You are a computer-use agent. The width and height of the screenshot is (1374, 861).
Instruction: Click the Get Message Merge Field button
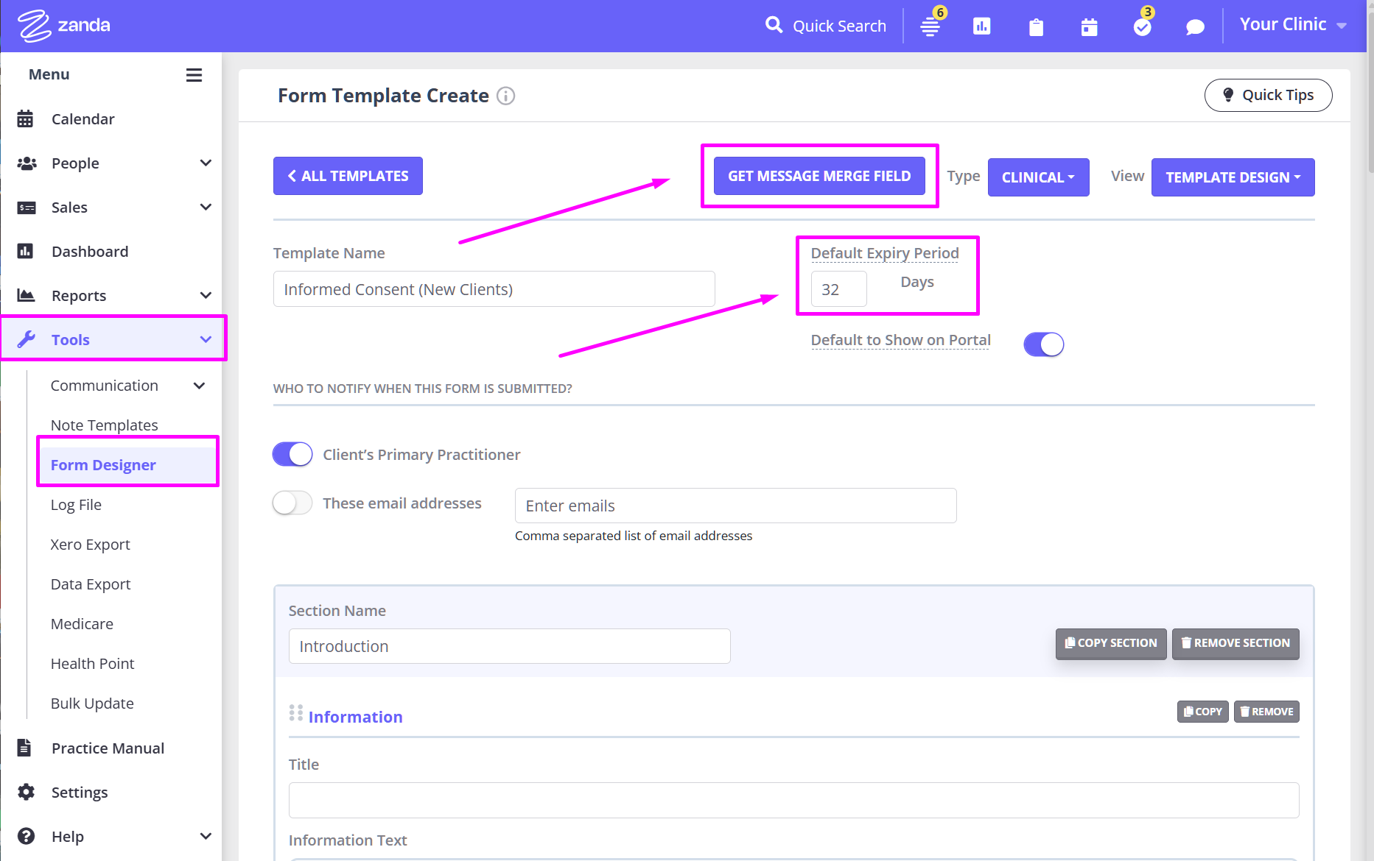coord(819,176)
